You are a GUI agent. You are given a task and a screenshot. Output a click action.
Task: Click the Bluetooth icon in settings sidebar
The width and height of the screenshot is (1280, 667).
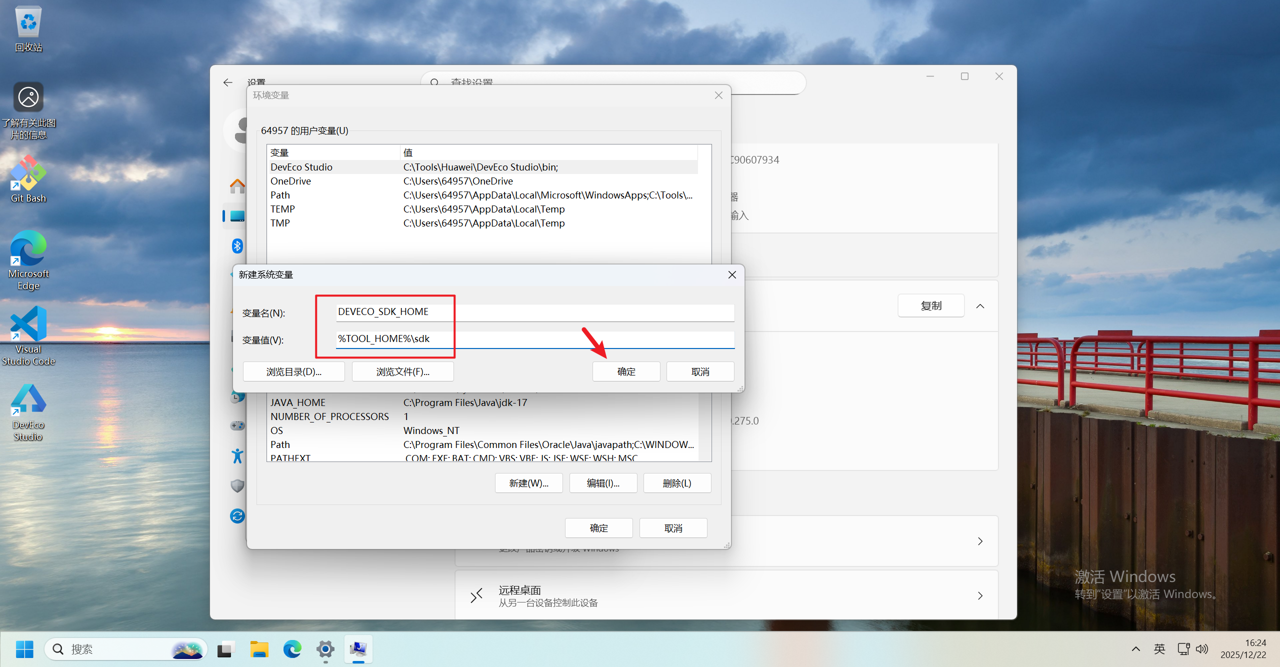click(x=237, y=245)
